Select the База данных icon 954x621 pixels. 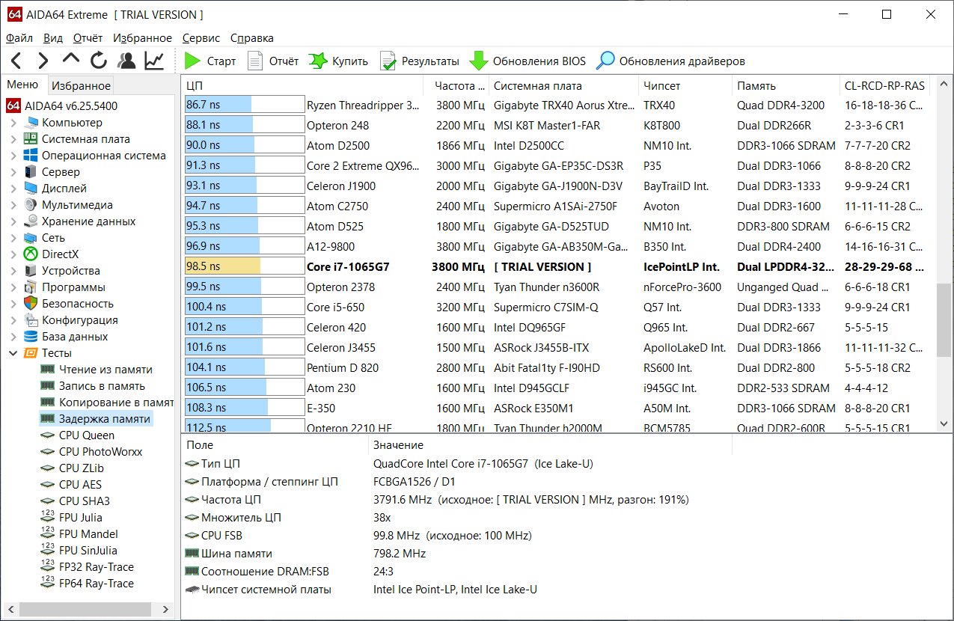31,337
